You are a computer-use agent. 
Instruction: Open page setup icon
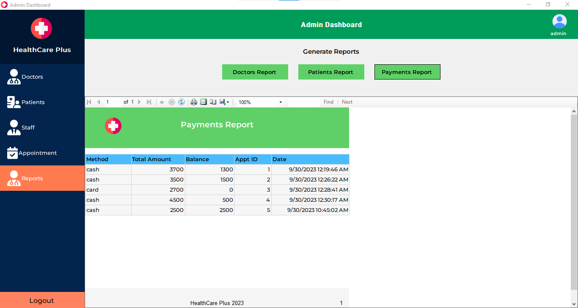coord(213,102)
